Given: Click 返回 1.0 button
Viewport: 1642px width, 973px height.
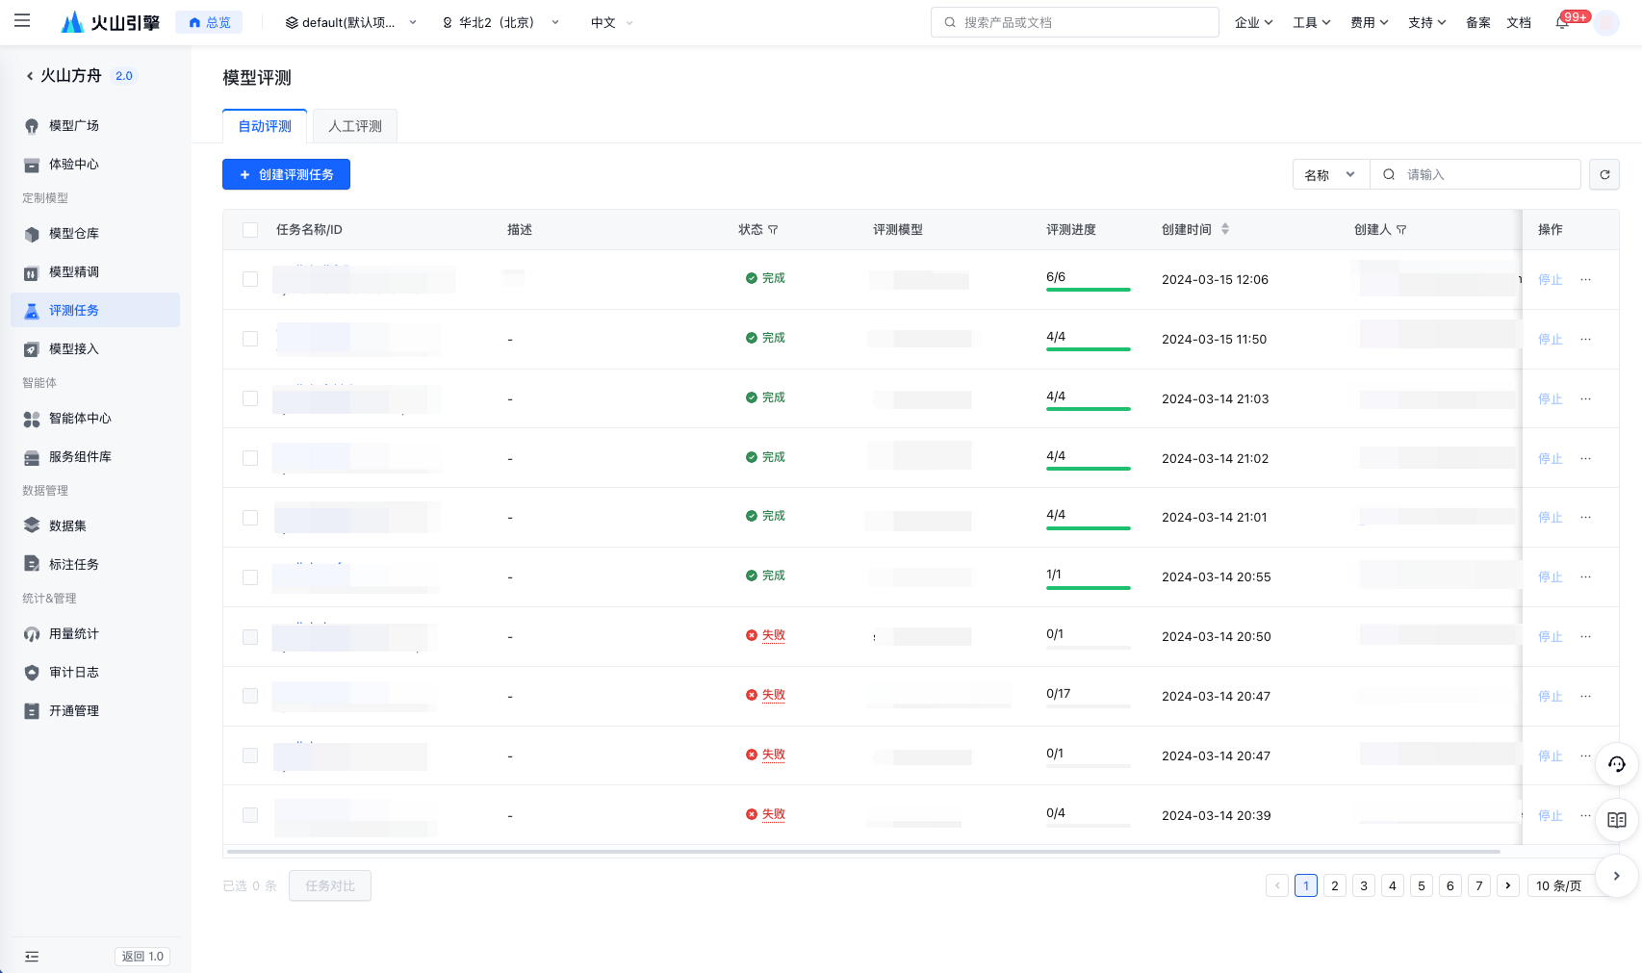Looking at the screenshot, I should [142, 957].
